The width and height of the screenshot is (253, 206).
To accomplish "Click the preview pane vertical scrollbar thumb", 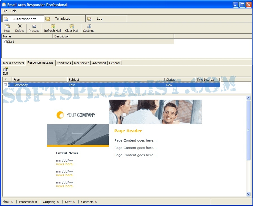I will tap(248, 130).
